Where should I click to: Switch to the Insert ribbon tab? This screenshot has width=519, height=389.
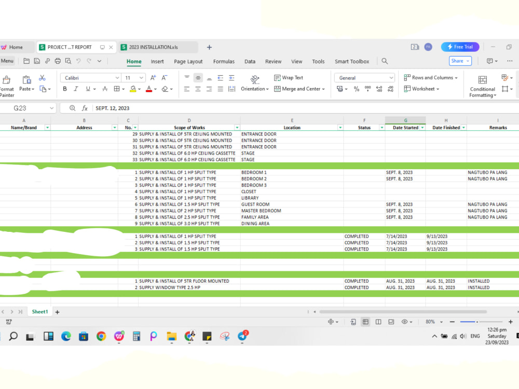point(157,61)
